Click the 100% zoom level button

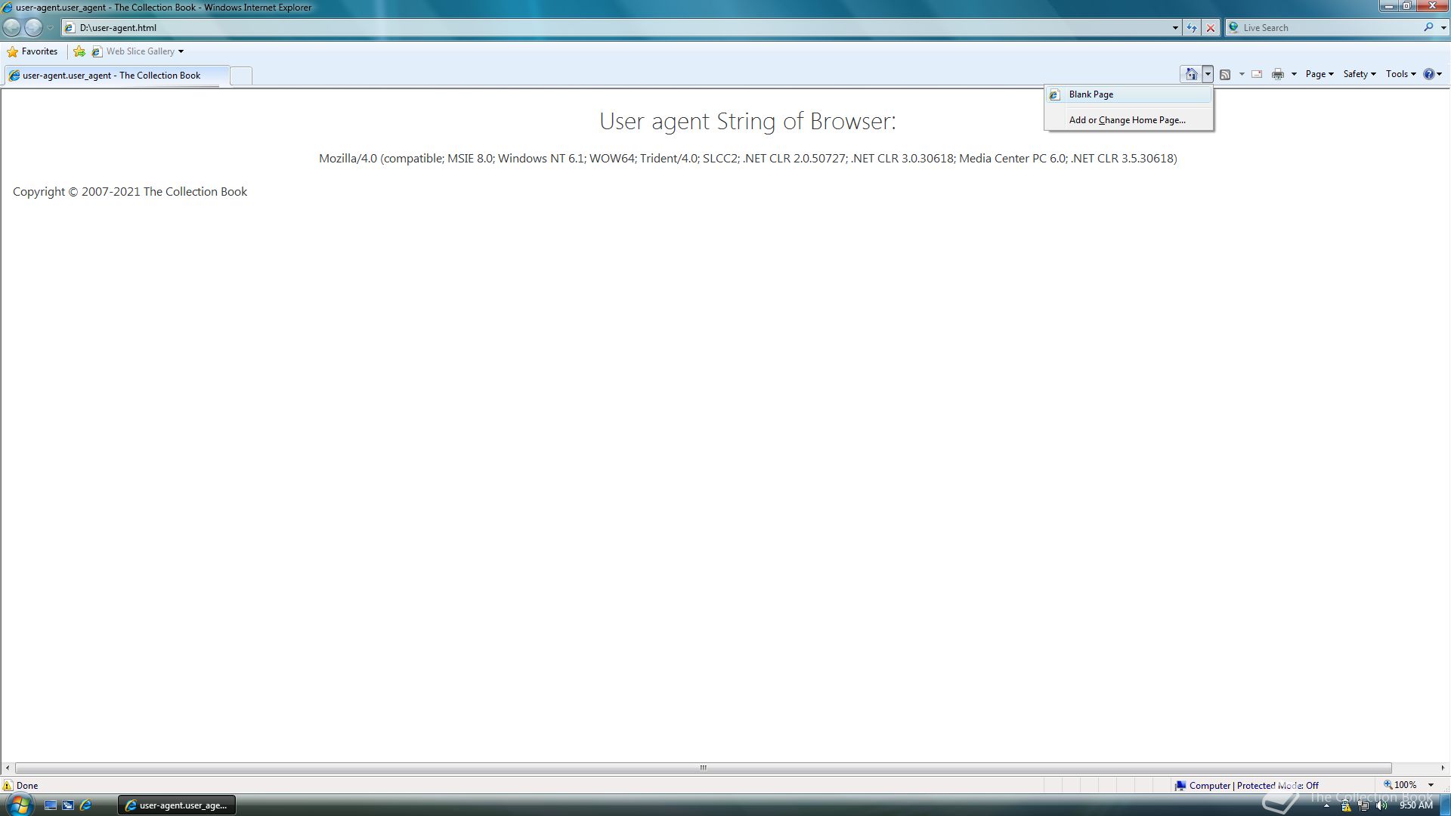click(x=1400, y=785)
